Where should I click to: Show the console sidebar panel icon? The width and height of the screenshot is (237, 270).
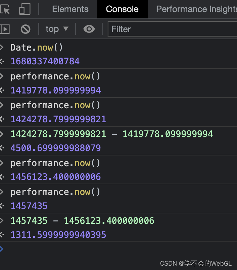click(5, 29)
